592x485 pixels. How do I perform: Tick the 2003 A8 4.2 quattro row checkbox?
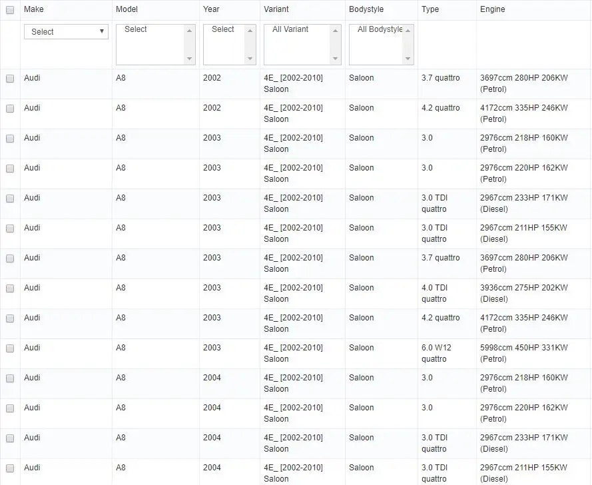10,318
